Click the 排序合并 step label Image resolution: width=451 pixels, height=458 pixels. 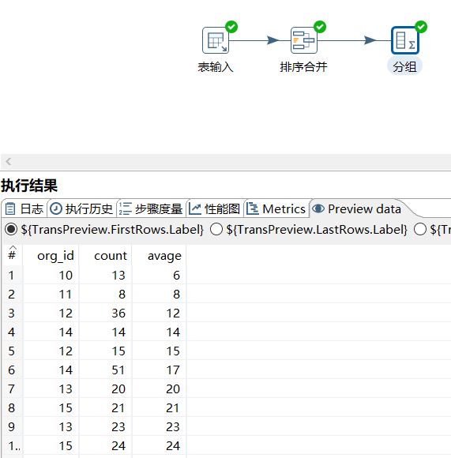pos(303,67)
